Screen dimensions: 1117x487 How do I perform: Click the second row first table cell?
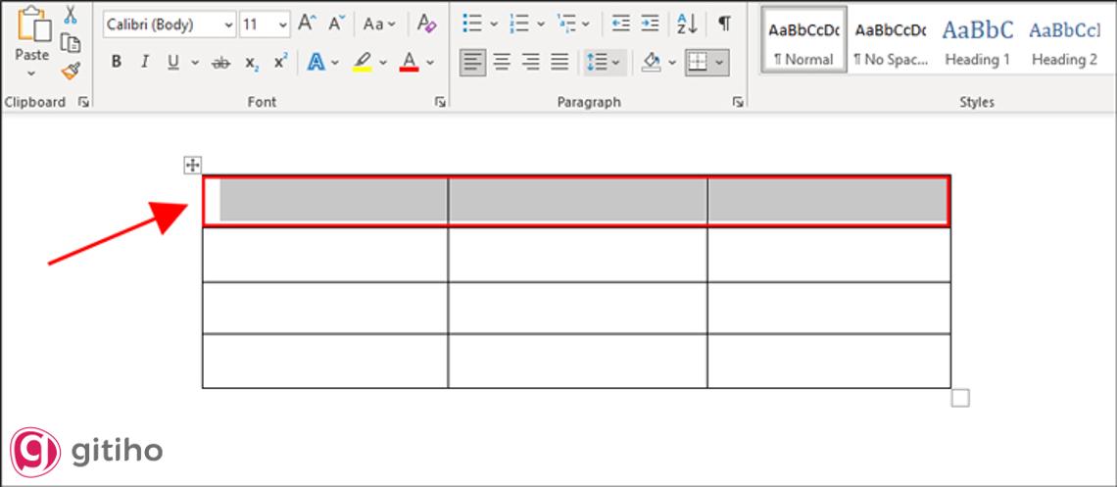[325, 255]
